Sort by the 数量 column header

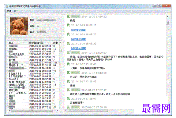pyautogui.click(x=55, y=43)
